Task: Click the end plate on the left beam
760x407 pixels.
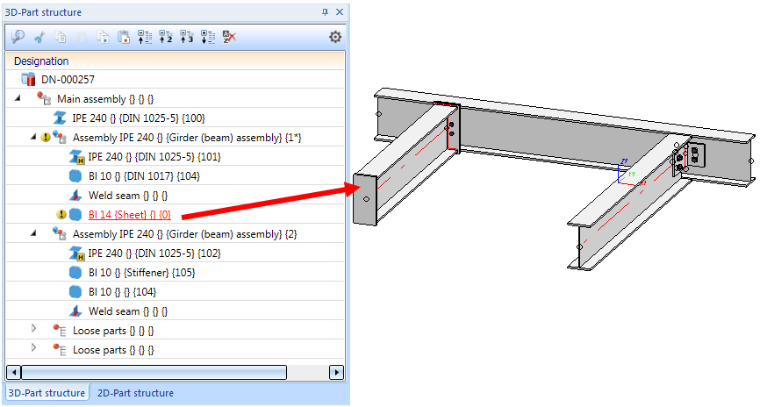Action: [365, 198]
